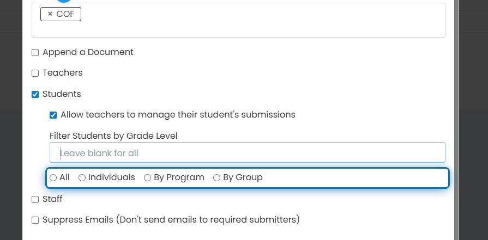Click the blue circle icon at top
This screenshot has width=488, height=240.
63,1
